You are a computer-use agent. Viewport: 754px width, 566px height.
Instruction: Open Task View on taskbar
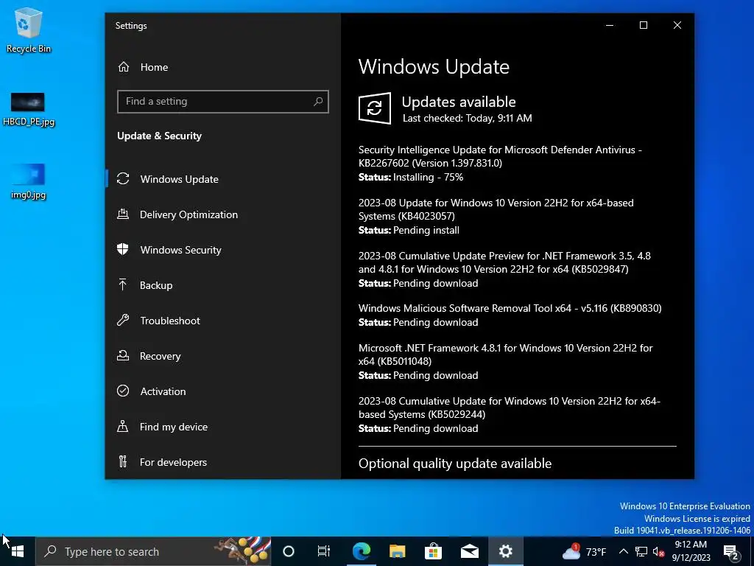pos(324,551)
